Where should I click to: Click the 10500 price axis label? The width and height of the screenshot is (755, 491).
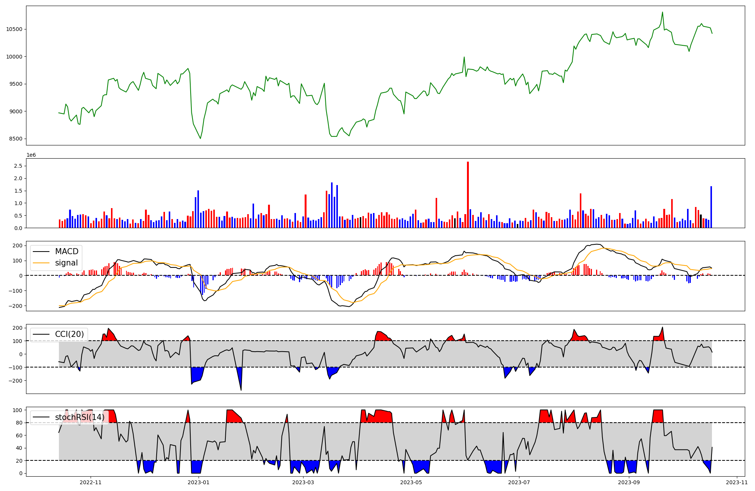point(14,29)
